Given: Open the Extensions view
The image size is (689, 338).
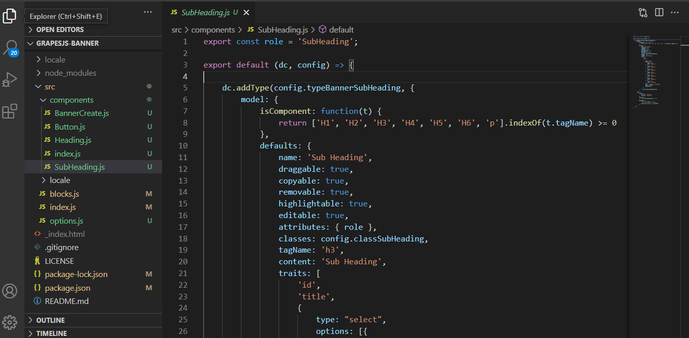Looking at the screenshot, I should (10, 111).
